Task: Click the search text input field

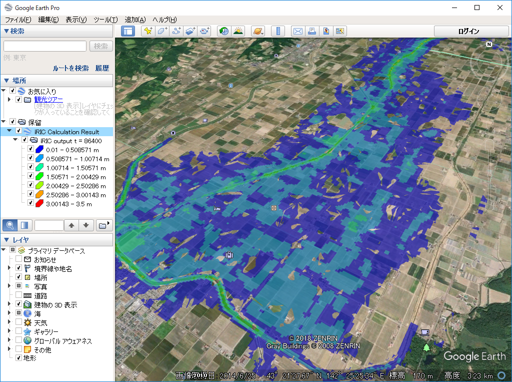Action: coord(45,46)
